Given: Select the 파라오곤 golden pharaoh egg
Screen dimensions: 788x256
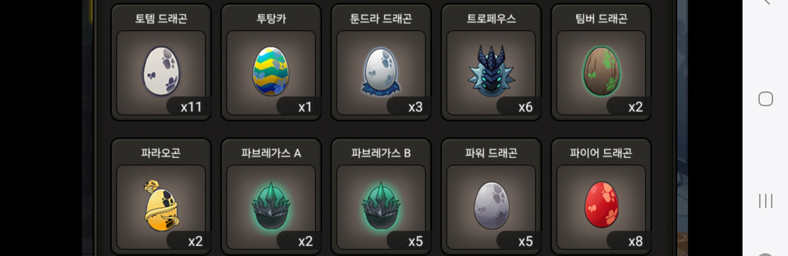Looking at the screenshot, I should [161, 205].
